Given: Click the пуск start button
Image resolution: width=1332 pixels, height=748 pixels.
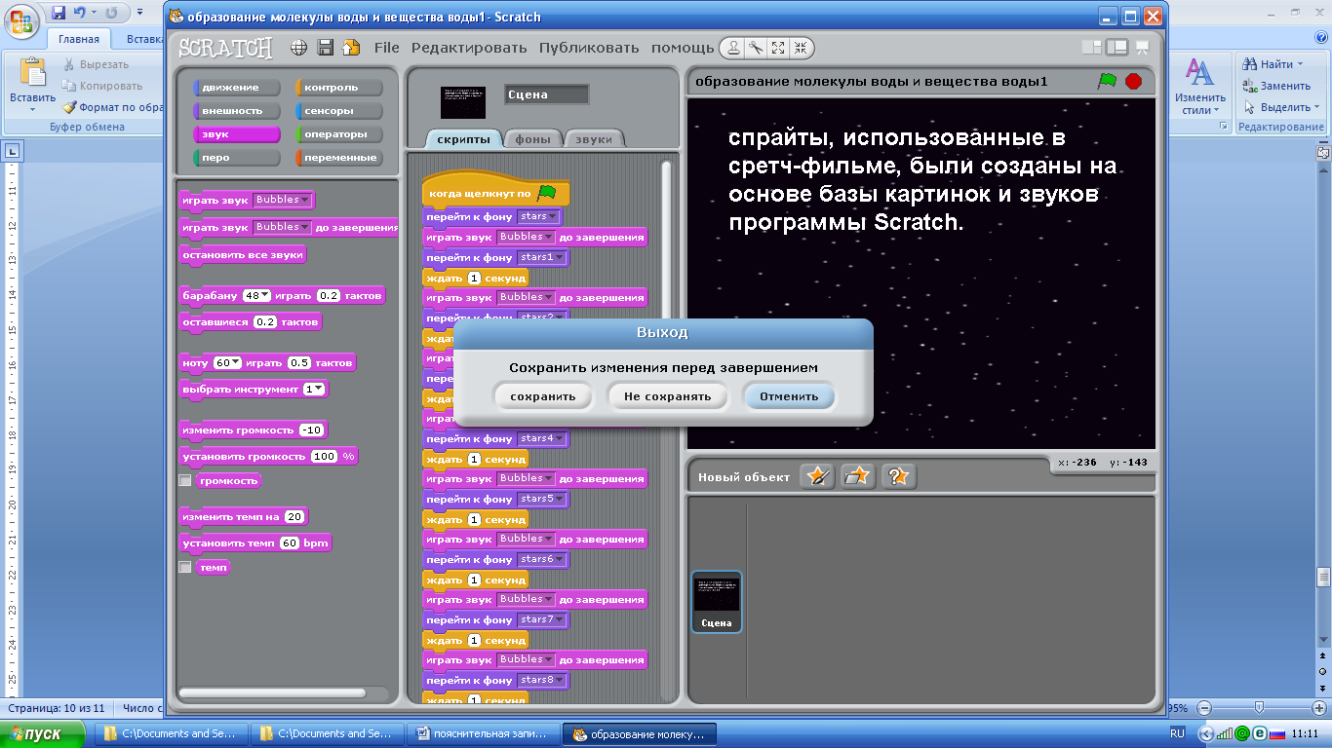Looking at the screenshot, I should (43, 733).
